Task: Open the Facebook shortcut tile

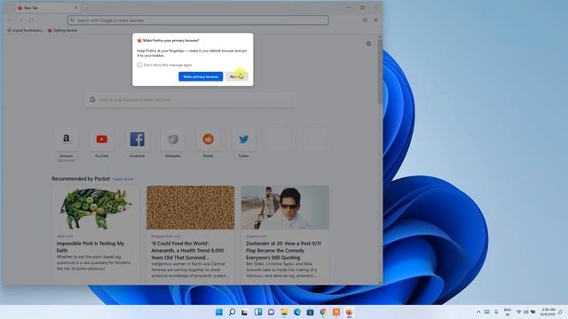Action: coord(138,139)
